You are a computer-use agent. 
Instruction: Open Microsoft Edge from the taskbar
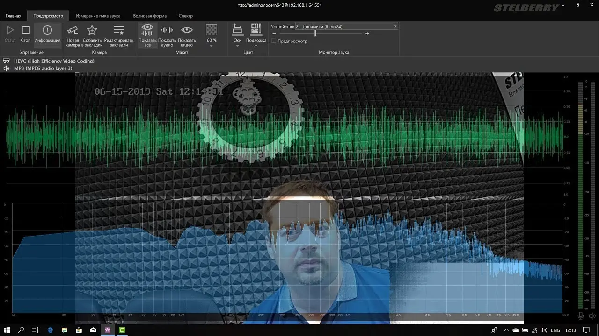coord(50,330)
